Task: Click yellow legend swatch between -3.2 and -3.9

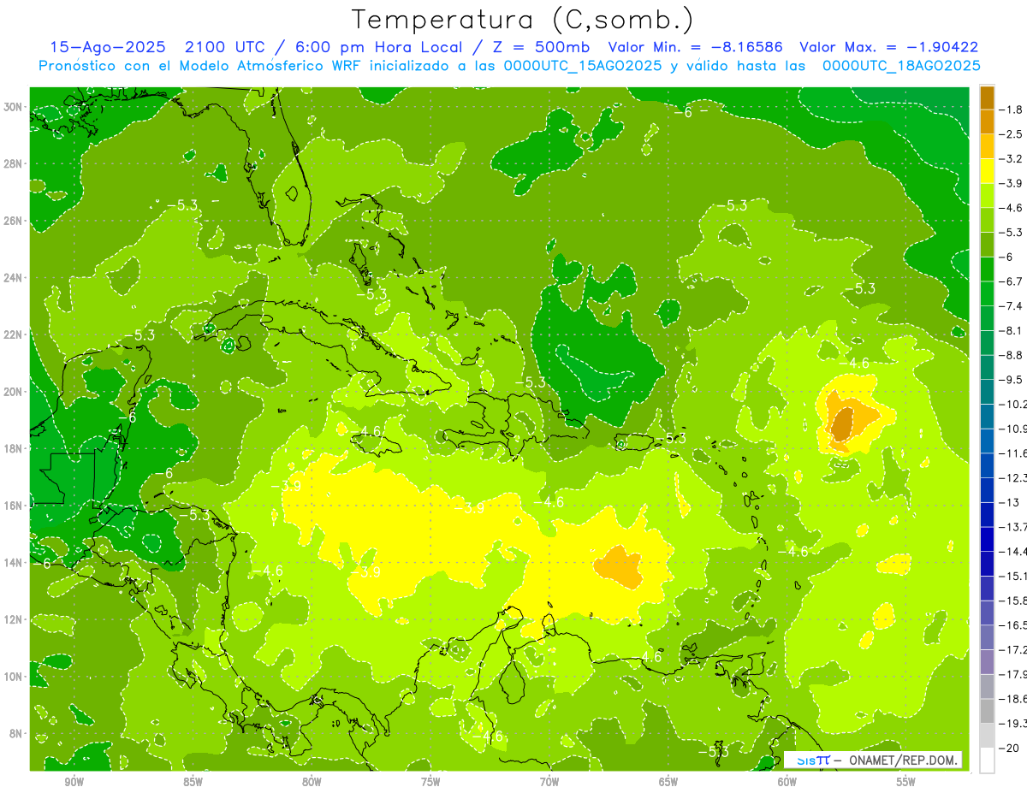Action: point(987,171)
